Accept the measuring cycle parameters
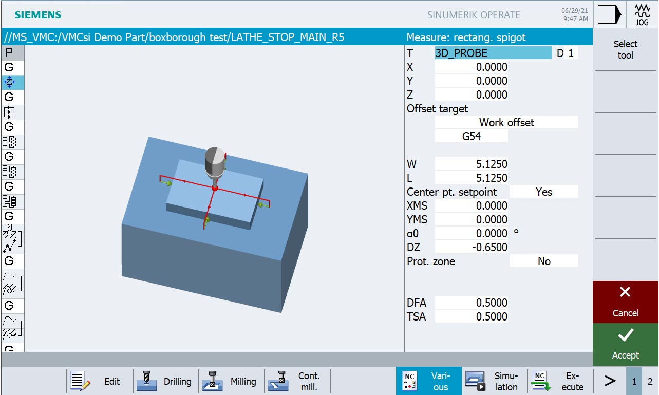This screenshot has height=395, width=659. point(625,344)
